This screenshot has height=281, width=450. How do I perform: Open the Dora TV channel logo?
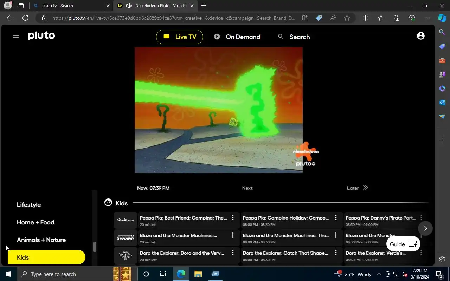pyautogui.click(x=126, y=255)
